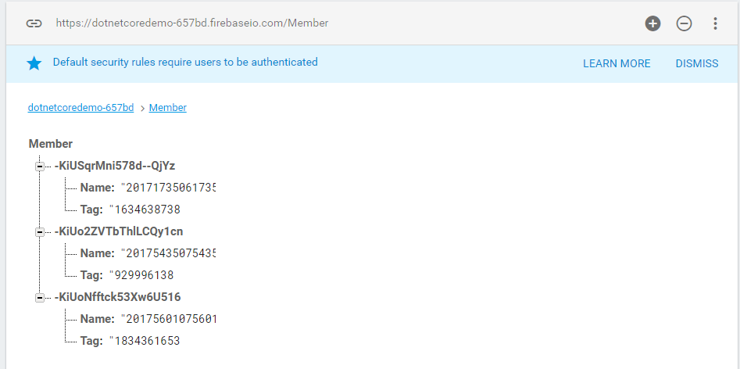Click the link icon beside the database URL
740x369 pixels.
(34, 23)
